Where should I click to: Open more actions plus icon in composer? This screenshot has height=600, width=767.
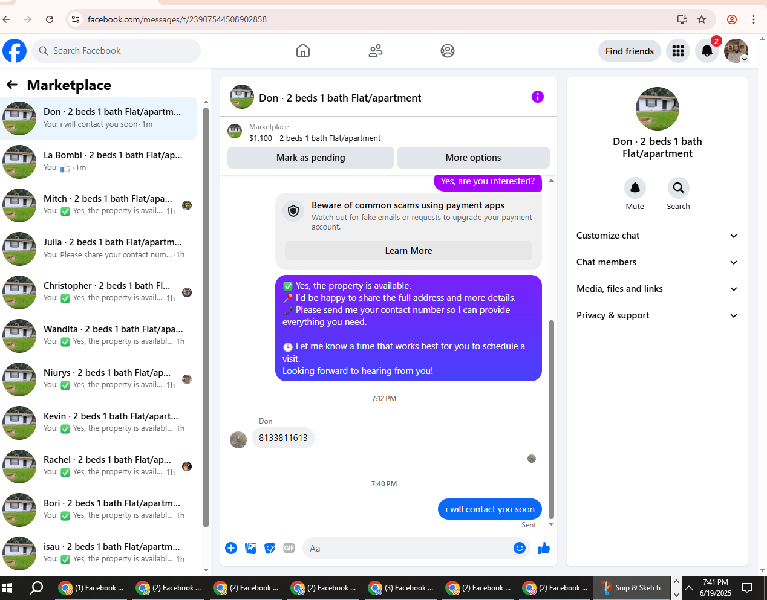tap(231, 548)
